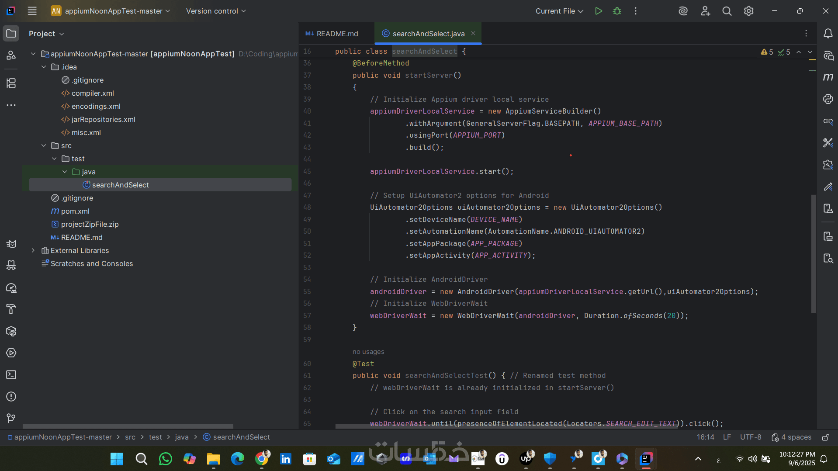Open the Notifications bell panel
The image size is (838, 471).
(x=828, y=34)
